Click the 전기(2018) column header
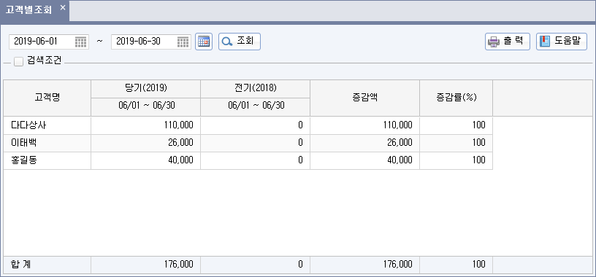This screenshot has height=277, width=596. 255,89
